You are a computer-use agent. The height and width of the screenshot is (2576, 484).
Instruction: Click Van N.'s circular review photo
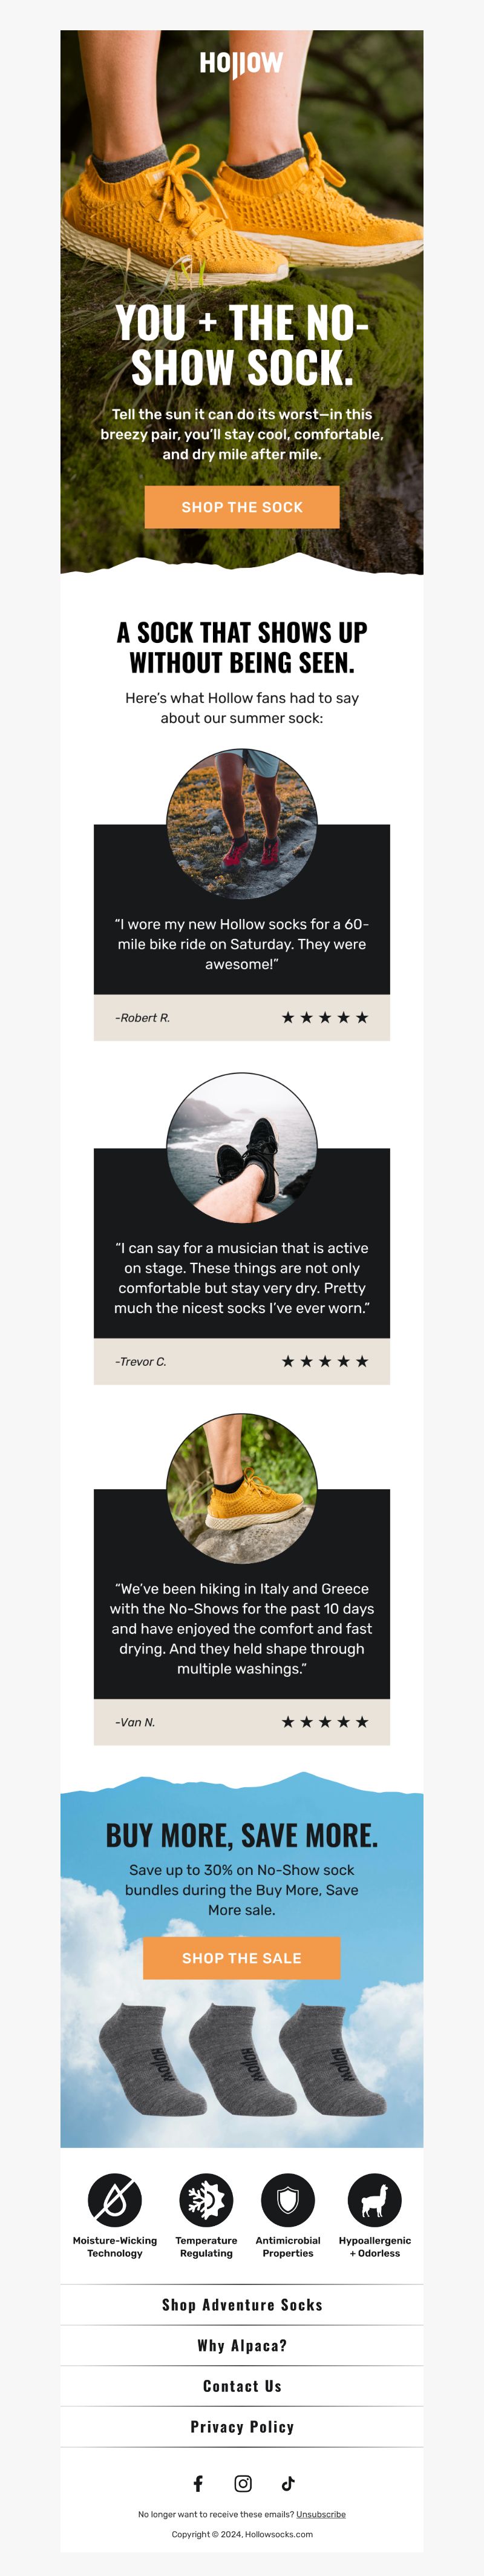[x=242, y=1489]
